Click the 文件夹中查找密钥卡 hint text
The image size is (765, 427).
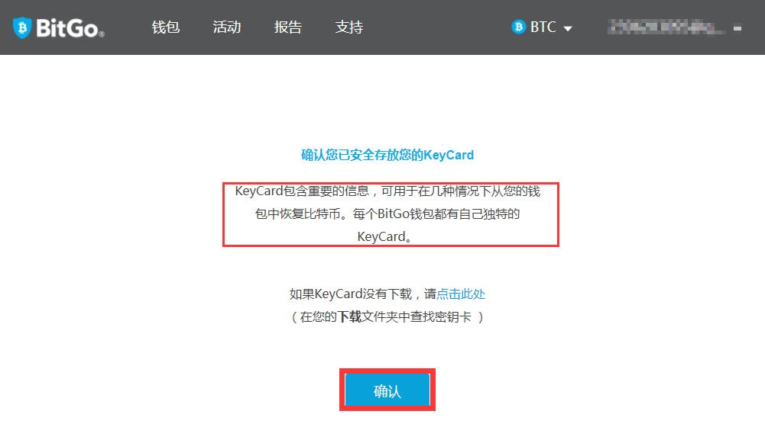pos(417,317)
